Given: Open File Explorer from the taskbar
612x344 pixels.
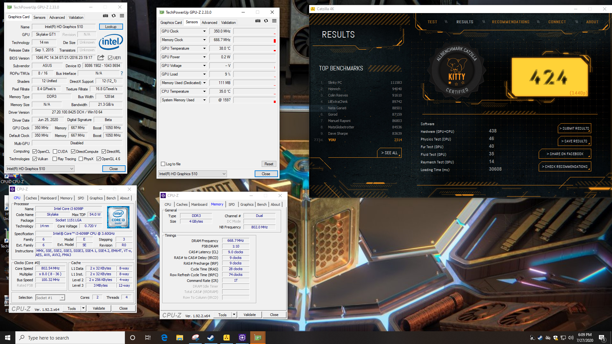Looking at the screenshot, I should tap(180, 338).
